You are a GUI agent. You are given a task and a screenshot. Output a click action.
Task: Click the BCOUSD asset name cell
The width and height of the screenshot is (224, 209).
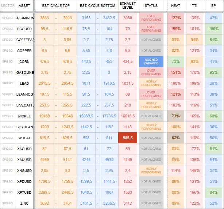coord(24,29)
